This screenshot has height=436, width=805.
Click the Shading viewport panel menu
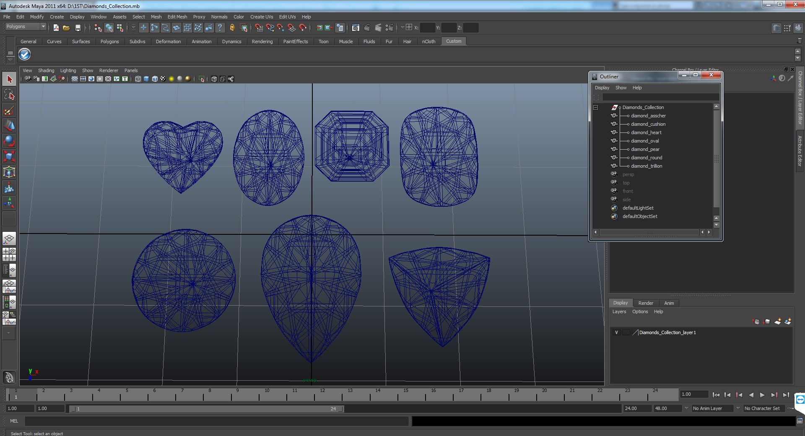coord(46,70)
